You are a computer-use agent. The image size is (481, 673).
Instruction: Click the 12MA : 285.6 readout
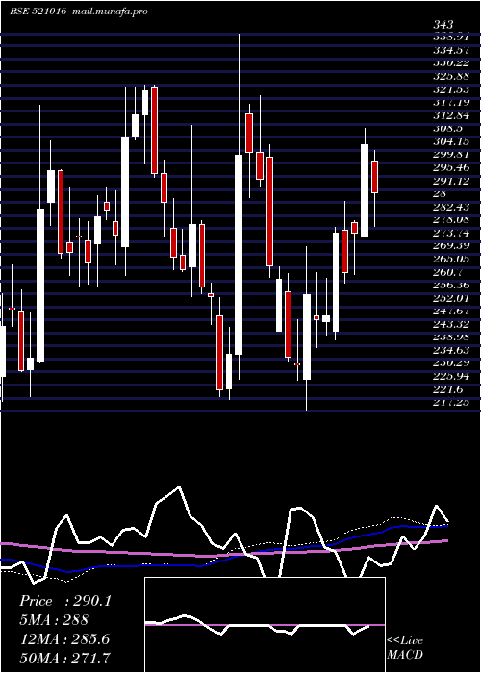64,639
